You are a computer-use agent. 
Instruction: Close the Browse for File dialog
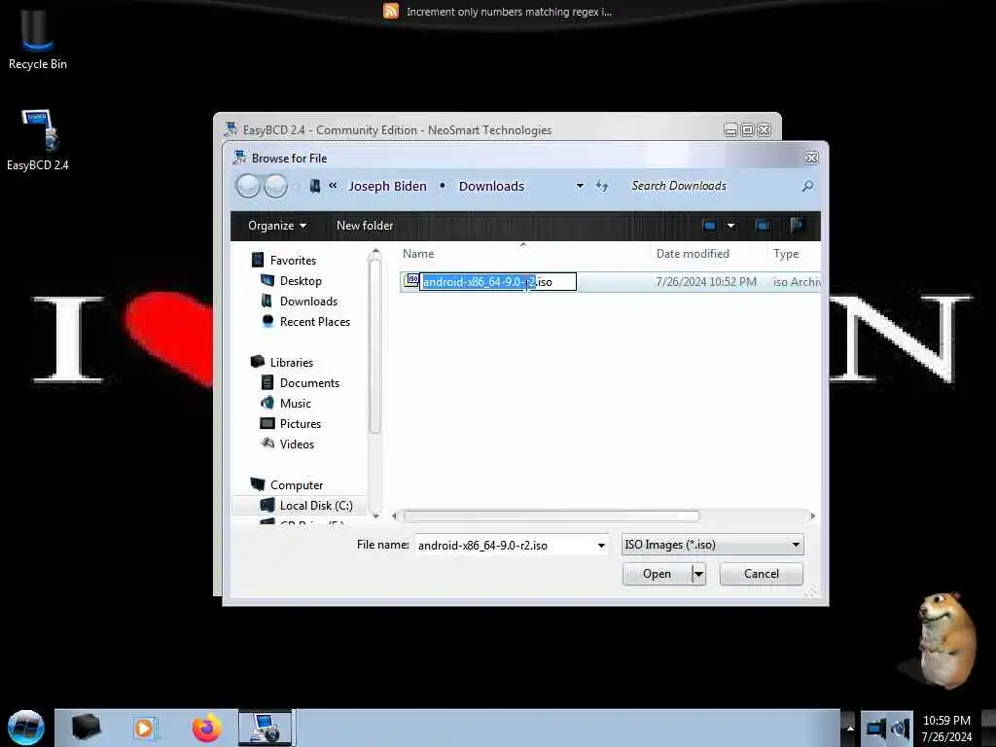click(x=811, y=159)
